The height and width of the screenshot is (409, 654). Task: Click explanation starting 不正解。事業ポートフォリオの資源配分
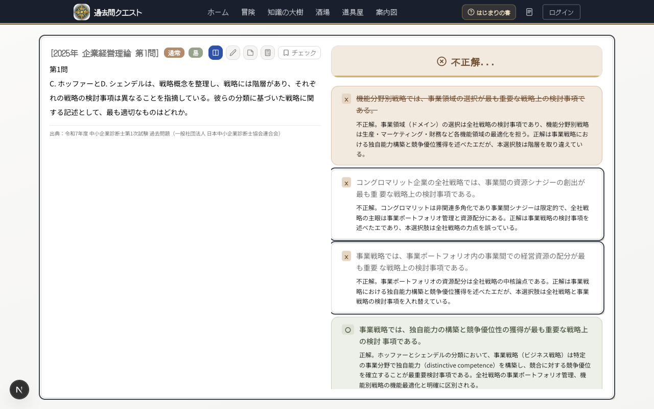tap(473, 291)
